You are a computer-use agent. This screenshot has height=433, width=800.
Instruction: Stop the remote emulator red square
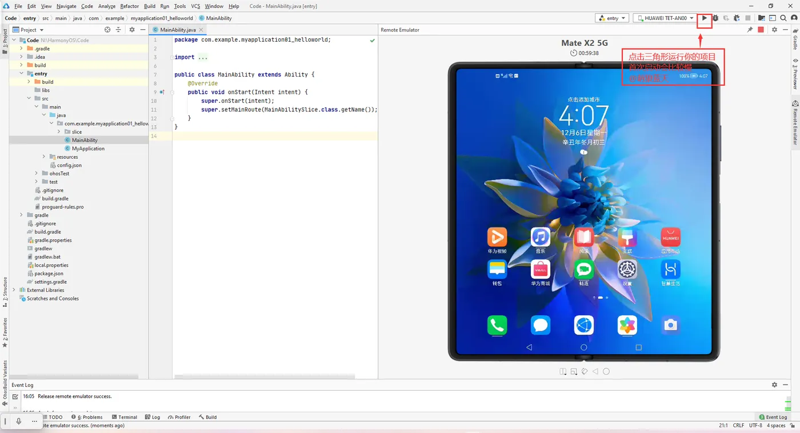coord(761,30)
